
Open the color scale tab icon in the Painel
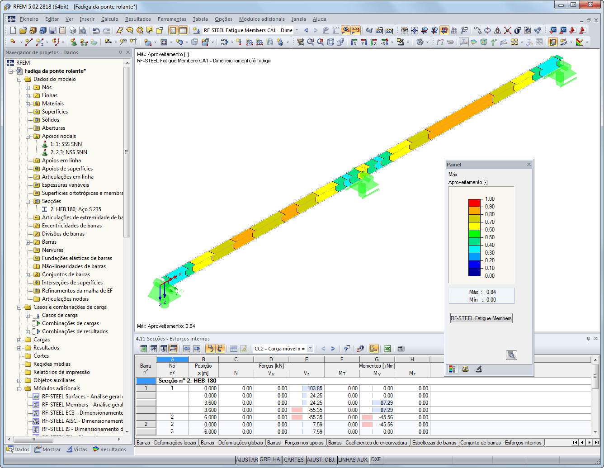click(452, 369)
